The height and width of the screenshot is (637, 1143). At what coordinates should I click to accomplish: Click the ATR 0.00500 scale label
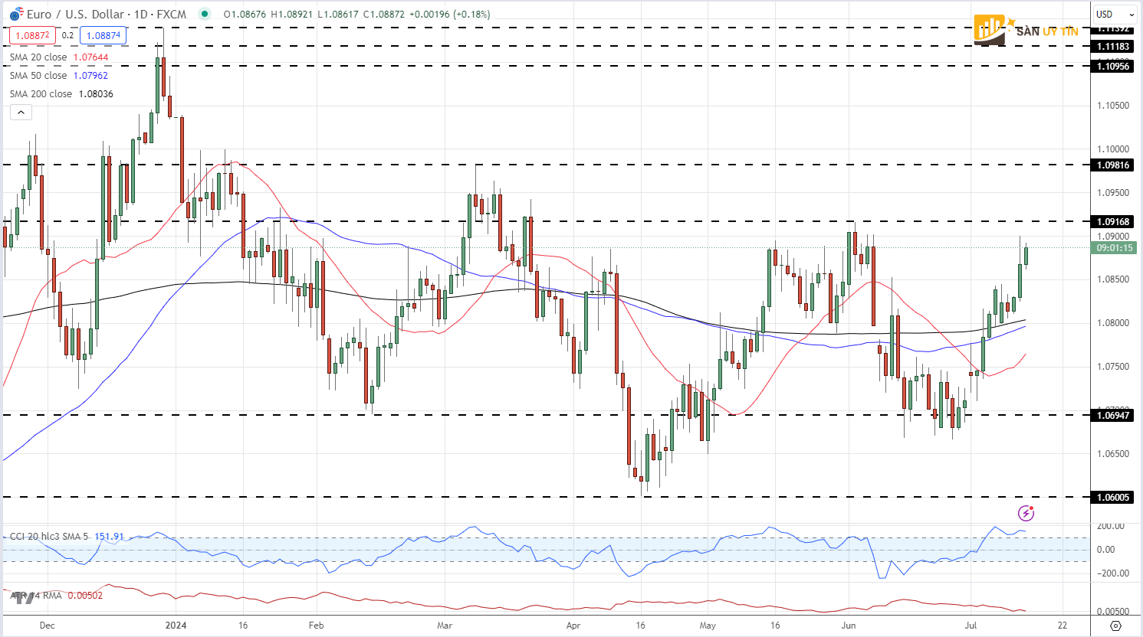click(1113, 612)
